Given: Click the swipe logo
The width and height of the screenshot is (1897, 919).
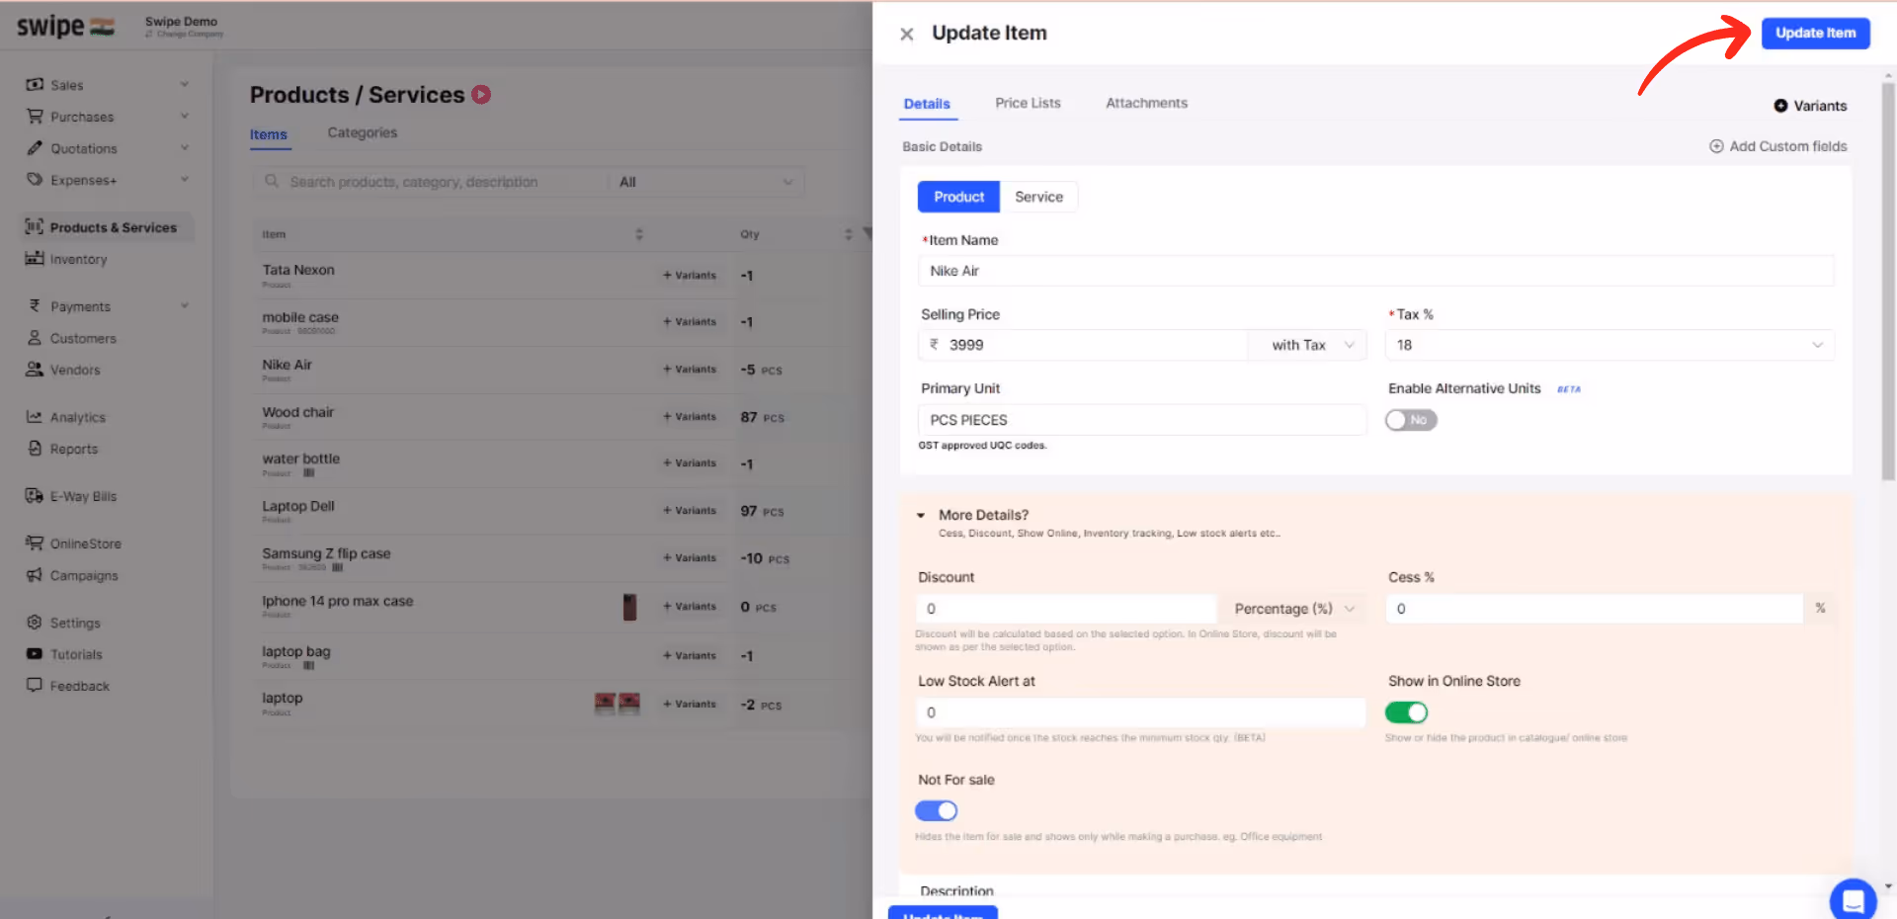Looking at the screenshot, I should click(65, 27).
